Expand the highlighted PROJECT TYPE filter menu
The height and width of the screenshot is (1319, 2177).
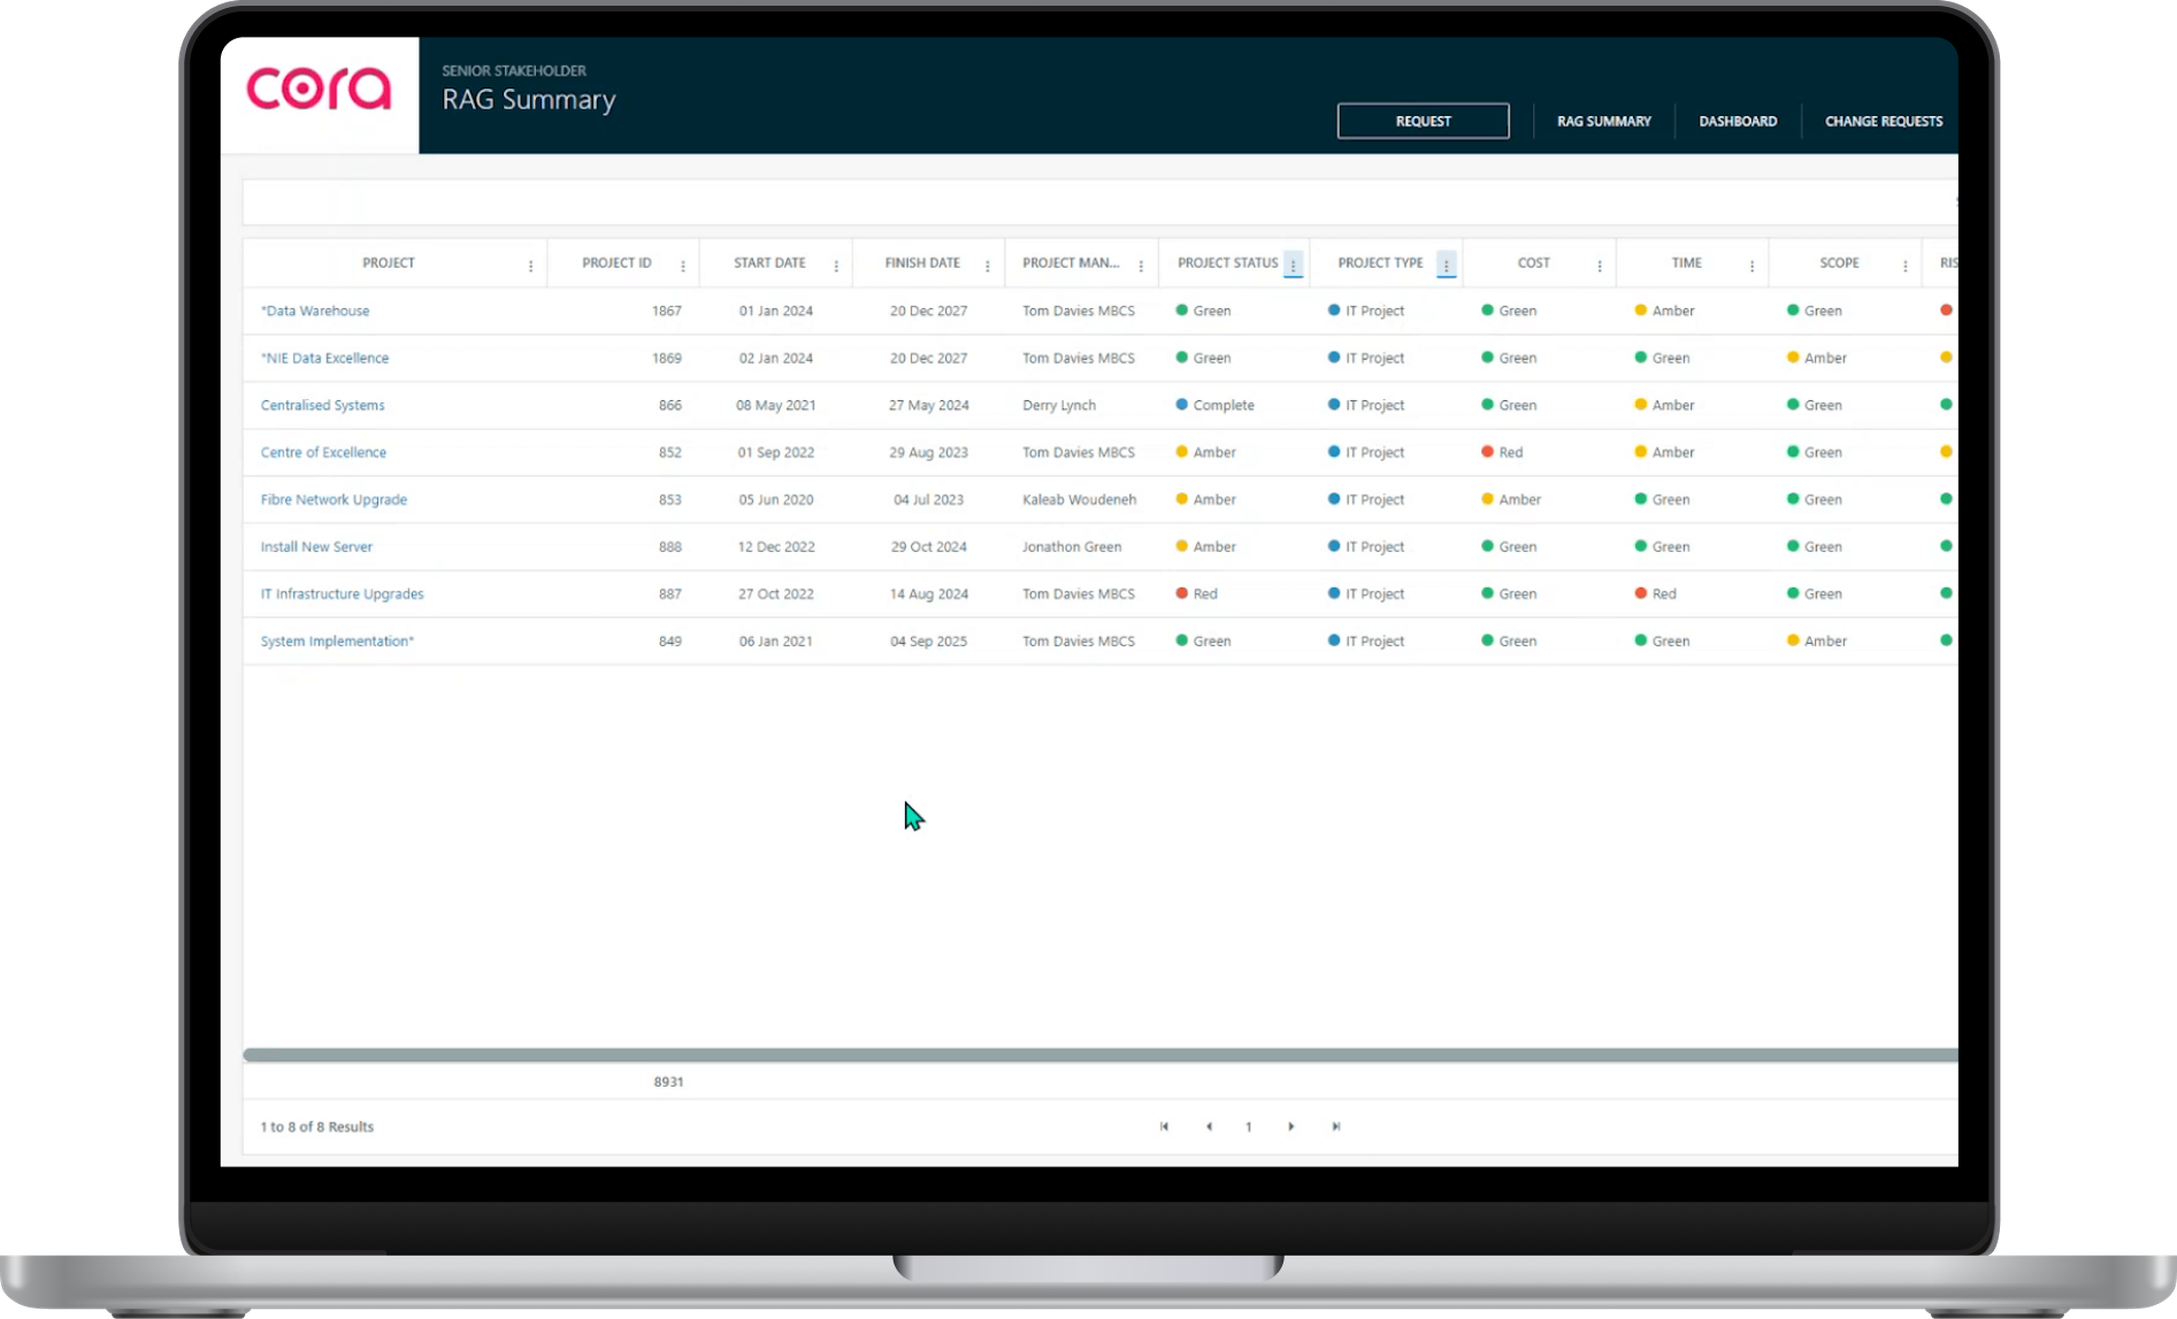click(x=1446, y=265)
